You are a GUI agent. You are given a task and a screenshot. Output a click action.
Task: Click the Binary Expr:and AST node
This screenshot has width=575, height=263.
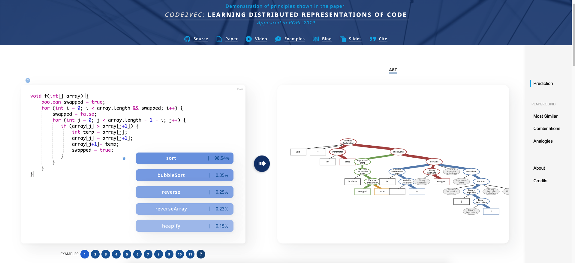[432, 172]
